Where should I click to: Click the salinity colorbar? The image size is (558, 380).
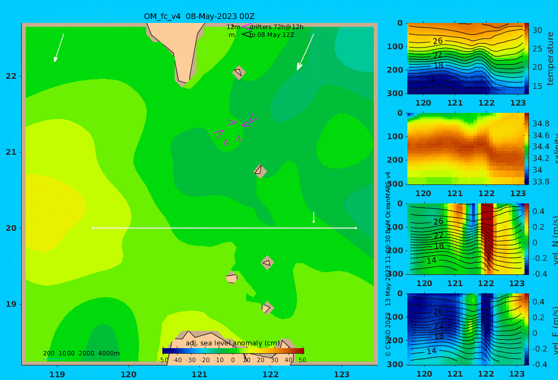[x=526, y=149]
